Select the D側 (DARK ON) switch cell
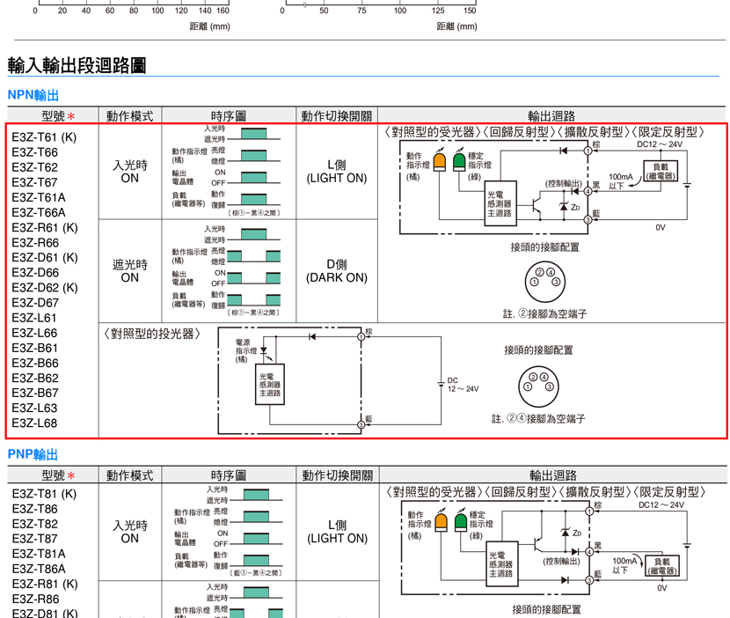 (337, 271)
